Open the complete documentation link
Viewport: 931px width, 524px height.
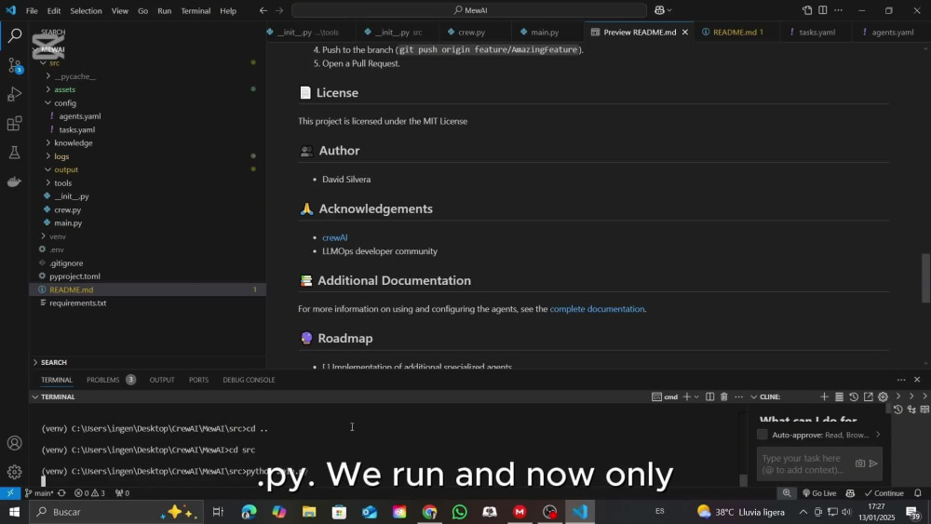click(597, 309)
